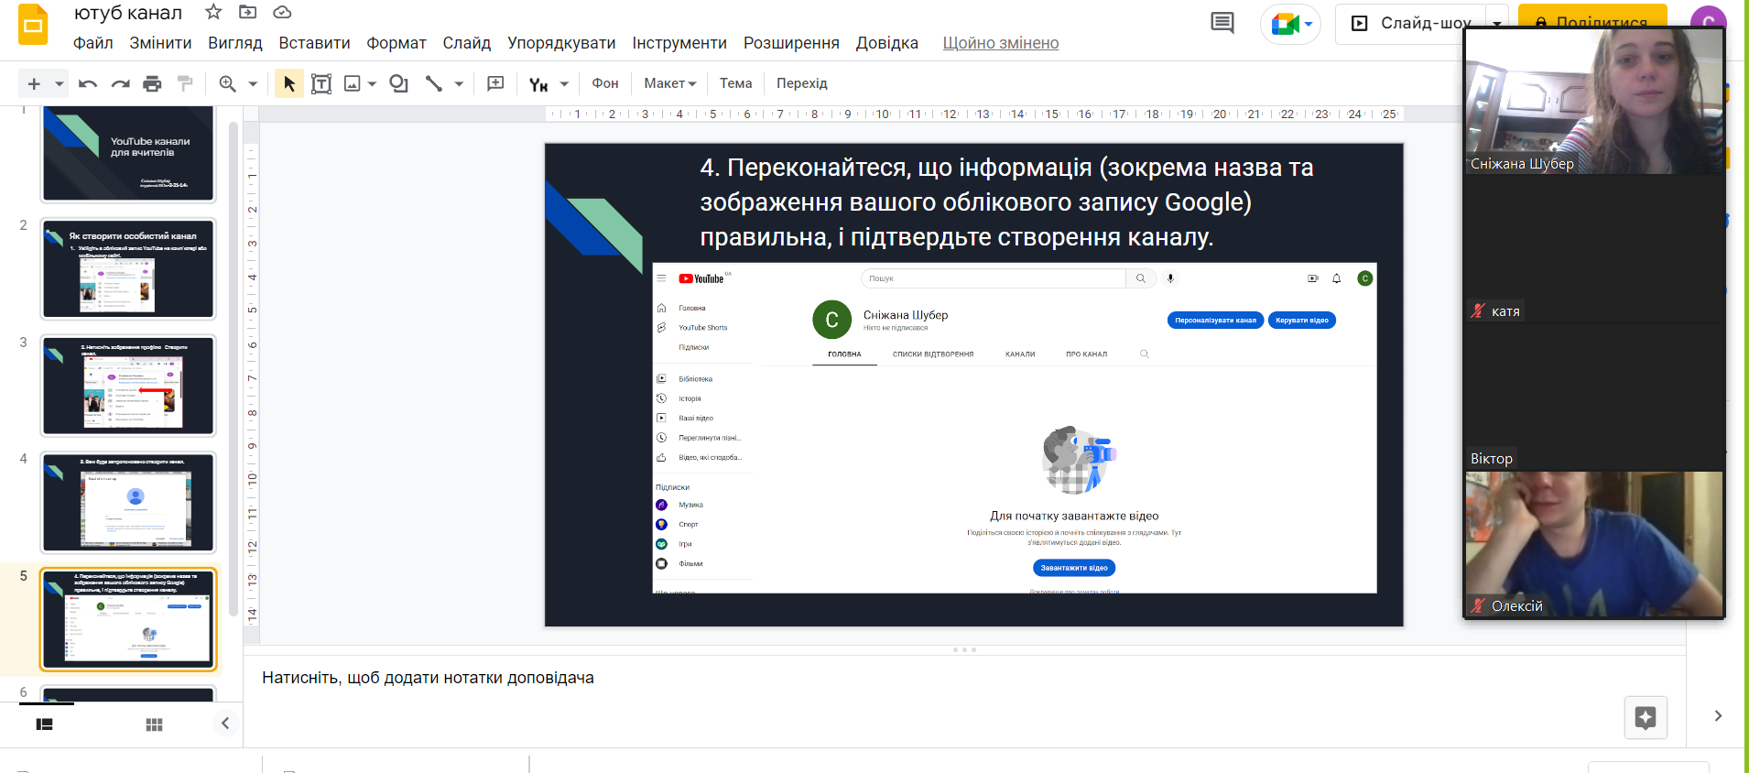Click the undo arrow in toolbar
1749x773 pixels.
[88, 84]
